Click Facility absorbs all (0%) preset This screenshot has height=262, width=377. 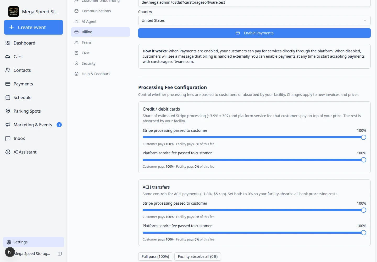click(x=198, y=256)
